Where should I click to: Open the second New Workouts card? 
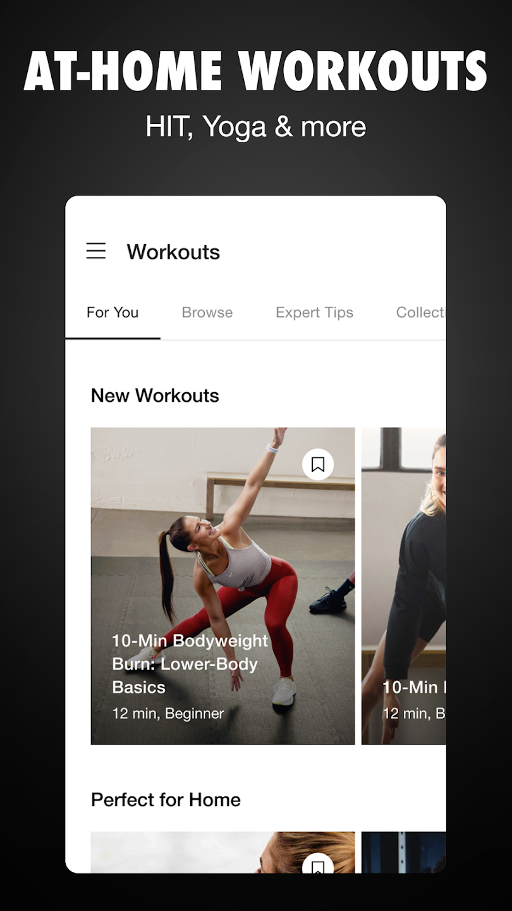[404, 586]
